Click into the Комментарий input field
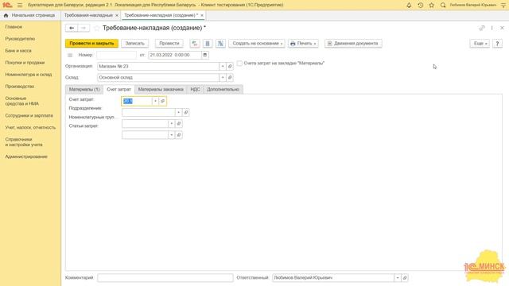The width and height of the screenshot is (509, 286). click(x=165, y=278)
